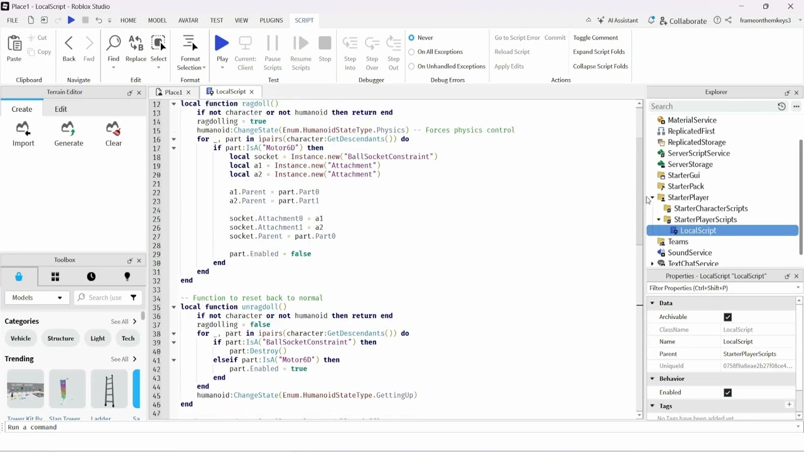Viewport: 804px width, 452px height.
Task: Collapse the Tags properties section
Action: [x=652, y=406]
